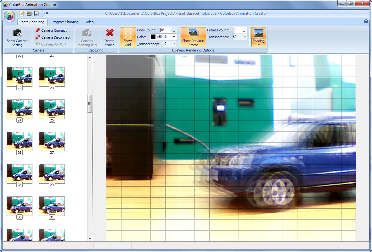The width and height of the screenshot is (372, 252).
Task: Switch to the Photo Capturing tab
Action: [32, 22]
